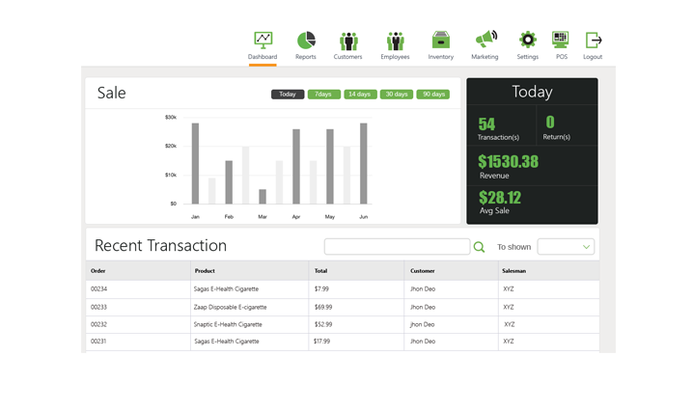Sort by Total column header

pos(320,271)
